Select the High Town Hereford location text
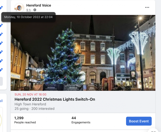Viewport: 161px width, 132px height. coord(30,104)
